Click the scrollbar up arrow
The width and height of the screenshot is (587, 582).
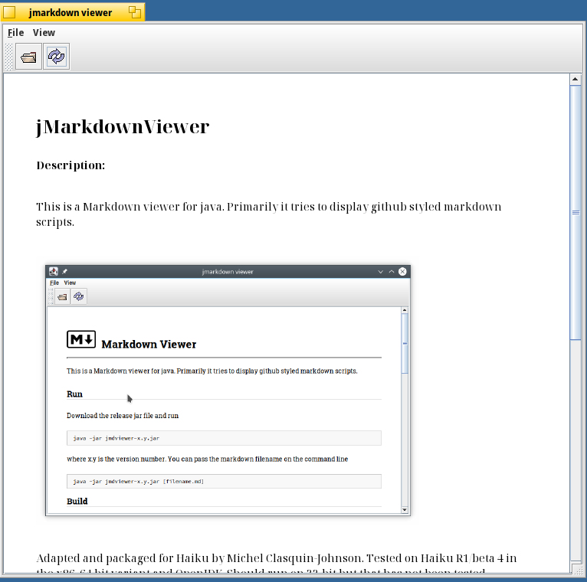coord(575,79)
